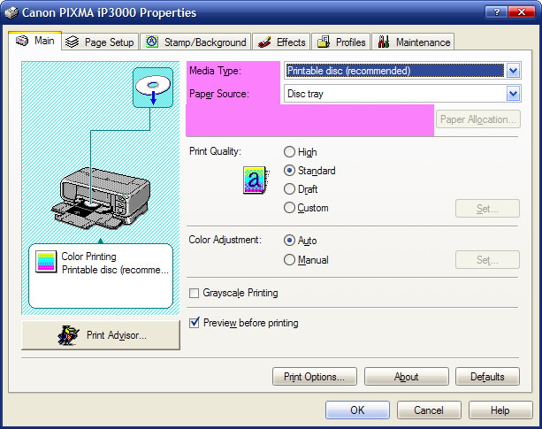Click the Print Quality Set button

point(487,209)
